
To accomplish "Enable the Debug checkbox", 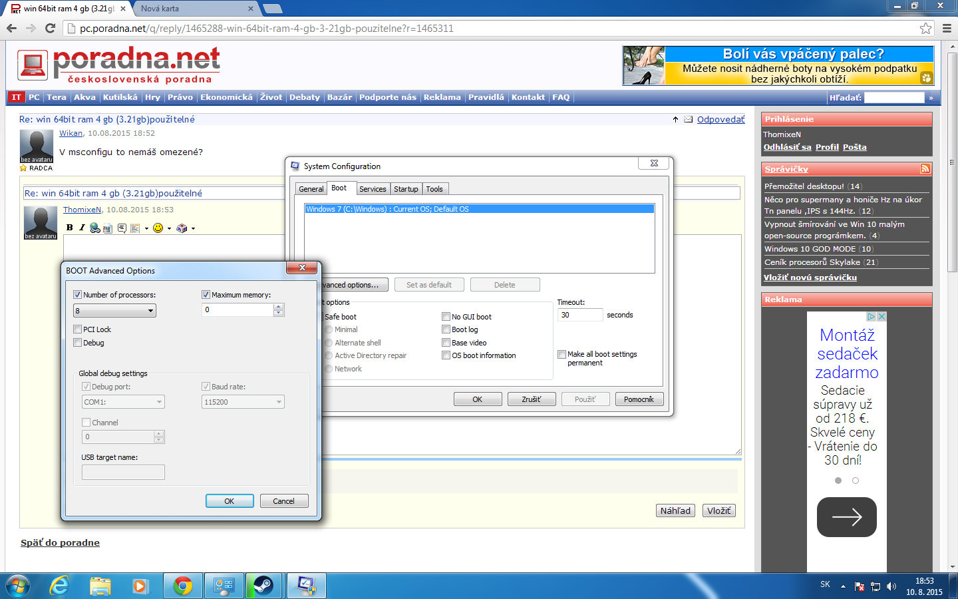I will point(78,343).
